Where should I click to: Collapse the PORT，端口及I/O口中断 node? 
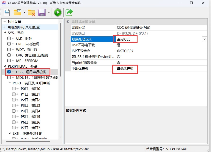[x=10, y=83]
